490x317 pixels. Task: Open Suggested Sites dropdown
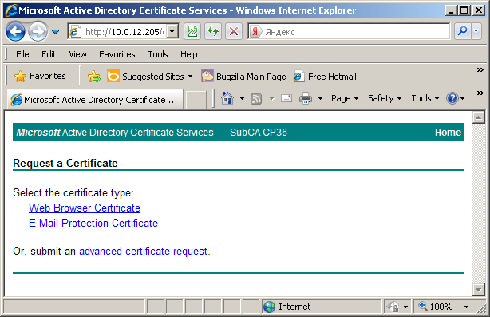150,77
